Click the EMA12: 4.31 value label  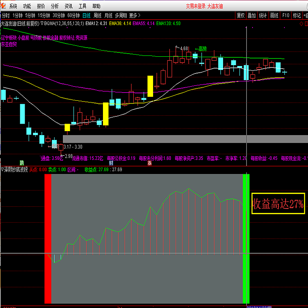click(96, 24)
